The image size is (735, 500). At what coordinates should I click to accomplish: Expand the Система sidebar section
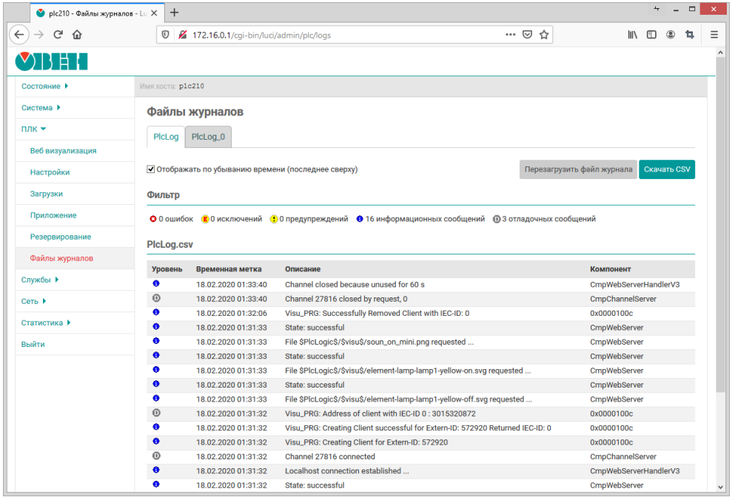point(41,108)
